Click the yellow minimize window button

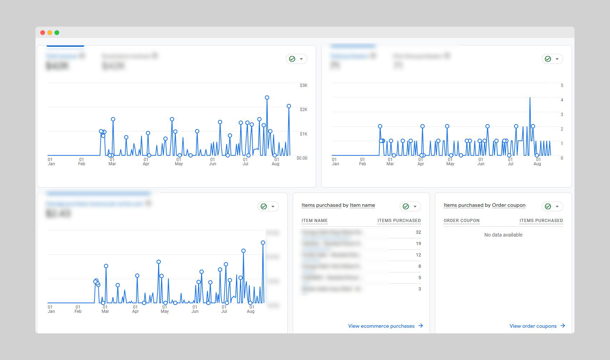tap(50, 33)
